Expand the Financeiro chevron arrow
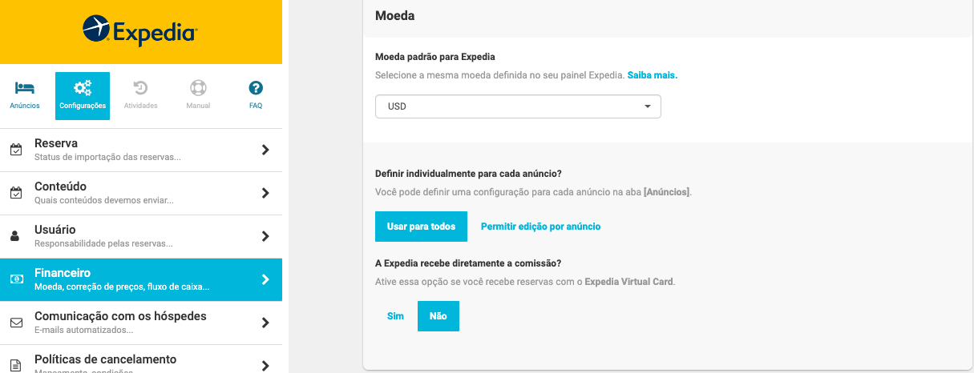This screenshot has width=974, height=373. pyautogui.click(x=265, y=279)
